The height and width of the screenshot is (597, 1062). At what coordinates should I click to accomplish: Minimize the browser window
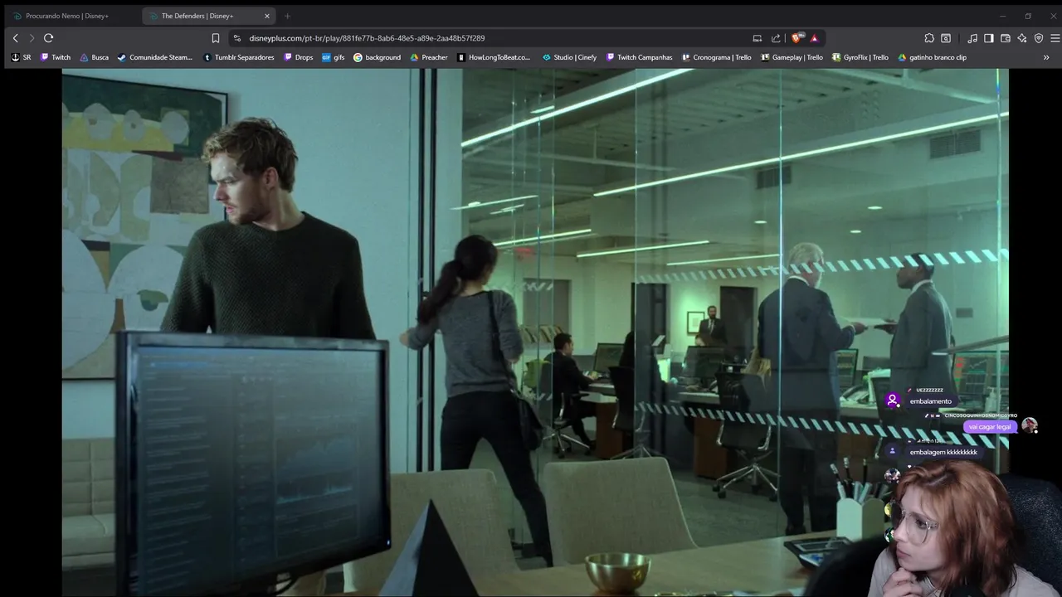point(1002,16)
